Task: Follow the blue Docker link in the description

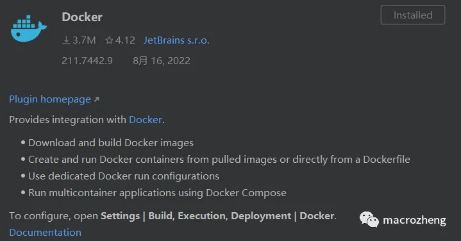Action: point(146,120)
